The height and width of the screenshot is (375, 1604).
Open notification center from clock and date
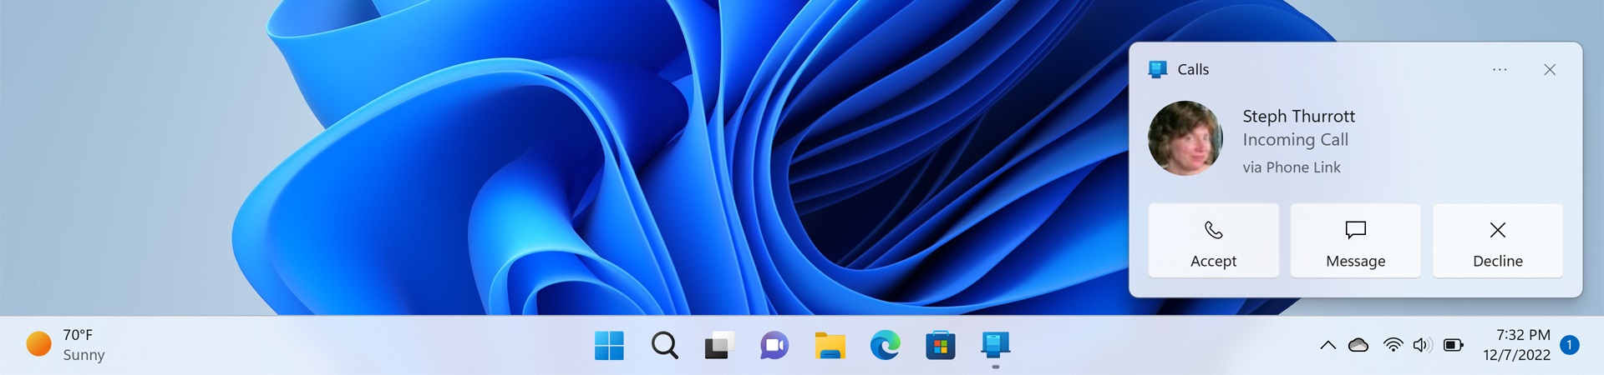pos(1516,345)
